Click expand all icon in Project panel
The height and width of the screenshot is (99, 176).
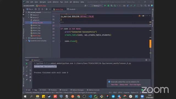(x=39, y=9)
